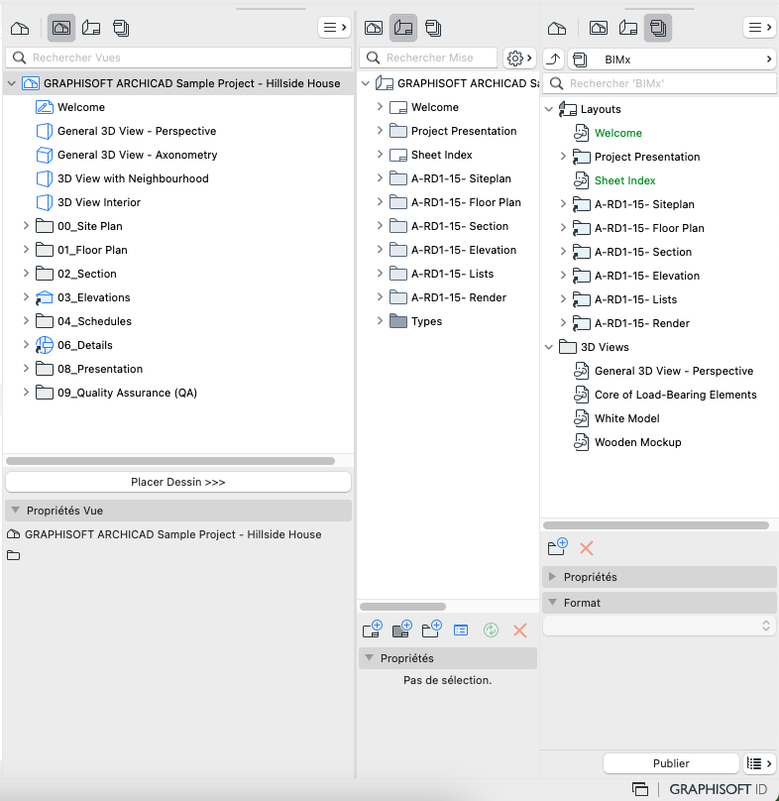
Task: Collapse Propriétés section in Layout Book panel
Action: pyautogui.click(x=370, y=657)
